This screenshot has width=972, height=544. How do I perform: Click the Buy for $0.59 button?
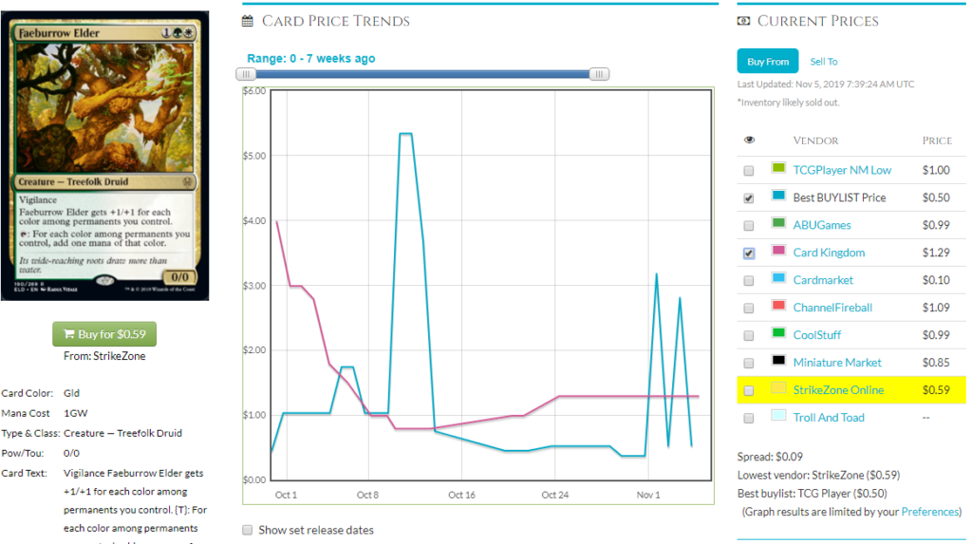point(104,334)
